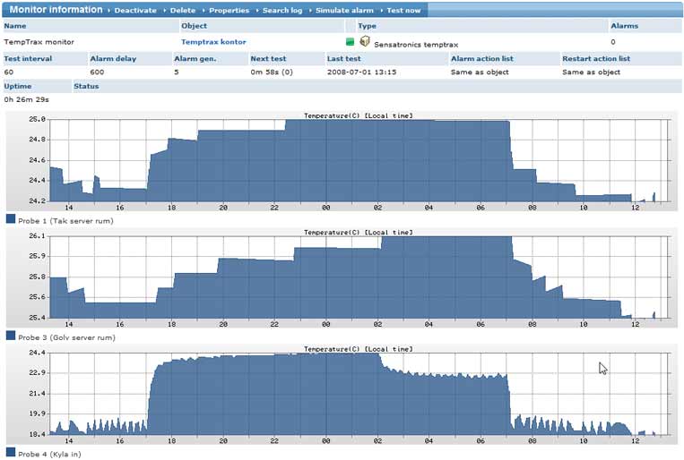Deactivate the TempTrax monitor
Screen dimensions: 684x460
[134, 10]
